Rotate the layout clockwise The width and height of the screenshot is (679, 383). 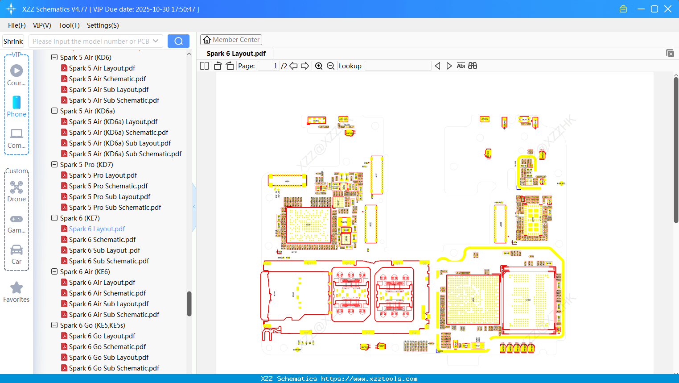click(229, 66)
